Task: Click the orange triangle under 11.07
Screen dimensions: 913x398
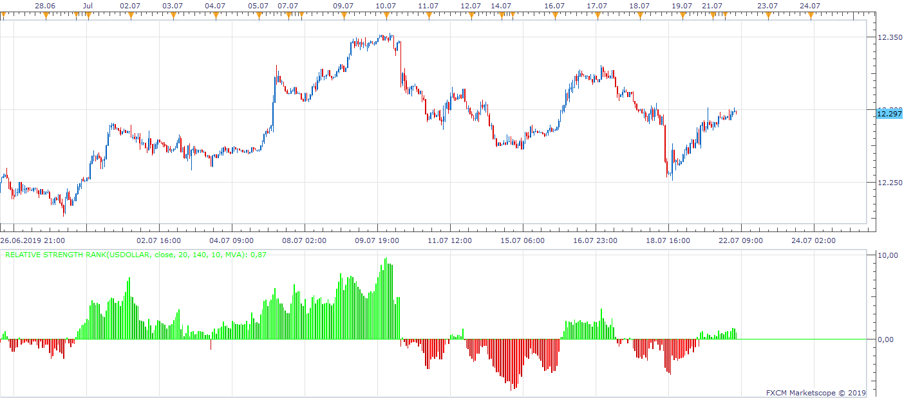Action: click(428, 15)
